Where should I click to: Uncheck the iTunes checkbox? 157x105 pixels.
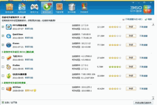(x=3, y=45)
